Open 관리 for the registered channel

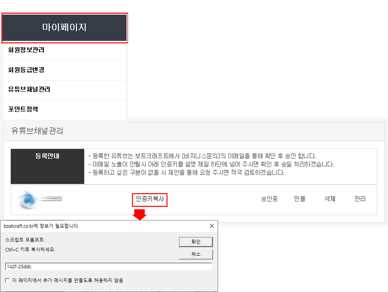coord(360,199)
